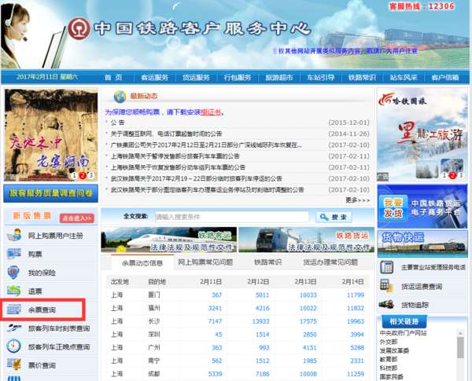Click the phone icon for 主要营业站受理服务电话

tap(386, 267)
